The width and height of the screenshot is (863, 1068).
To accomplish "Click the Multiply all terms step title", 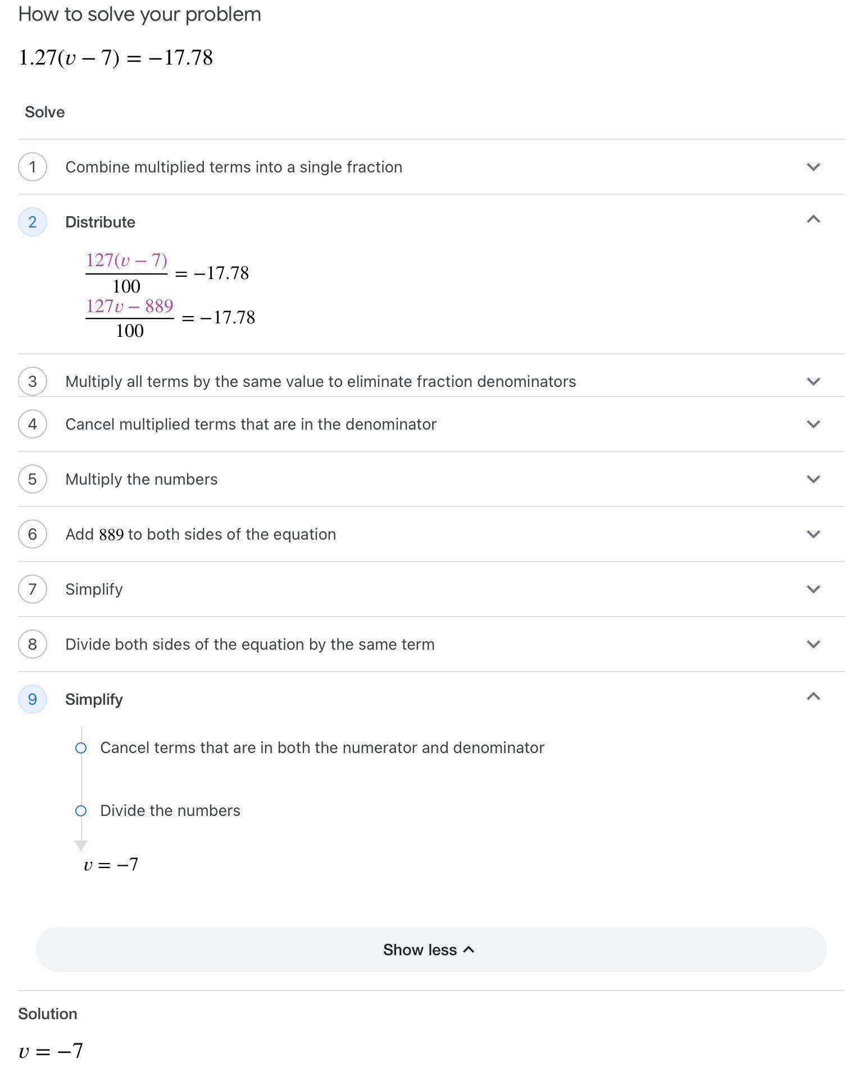I will (x=320, y=381).
